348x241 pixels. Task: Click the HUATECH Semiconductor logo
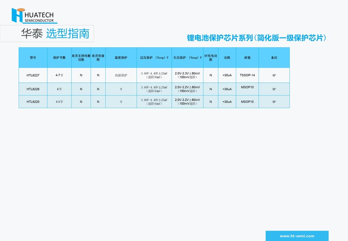(x=34, y=15)
